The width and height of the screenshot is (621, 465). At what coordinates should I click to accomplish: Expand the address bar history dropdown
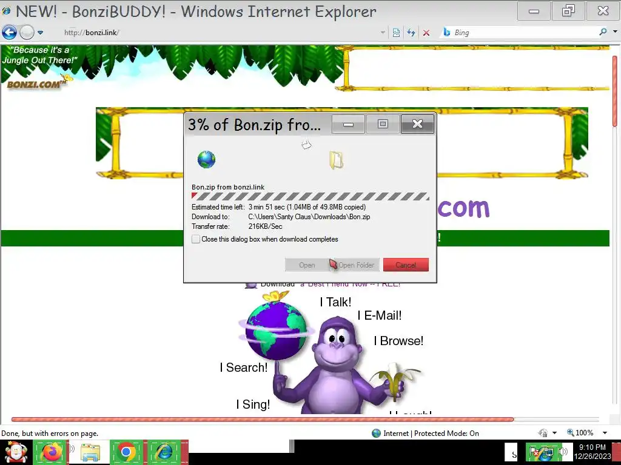click(x=383, y=33)
